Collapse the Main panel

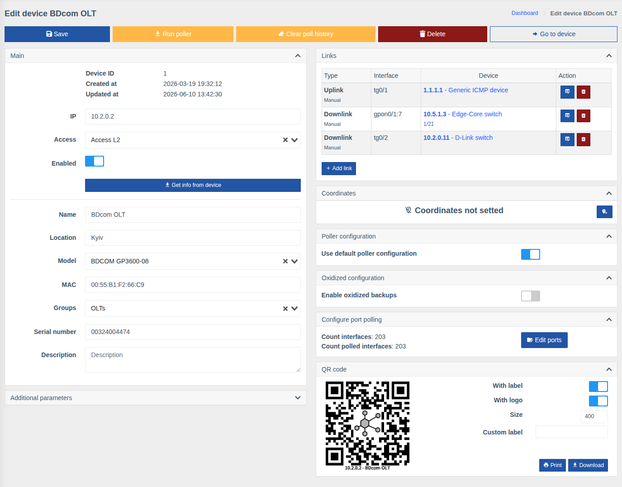[x=298, y=56]
